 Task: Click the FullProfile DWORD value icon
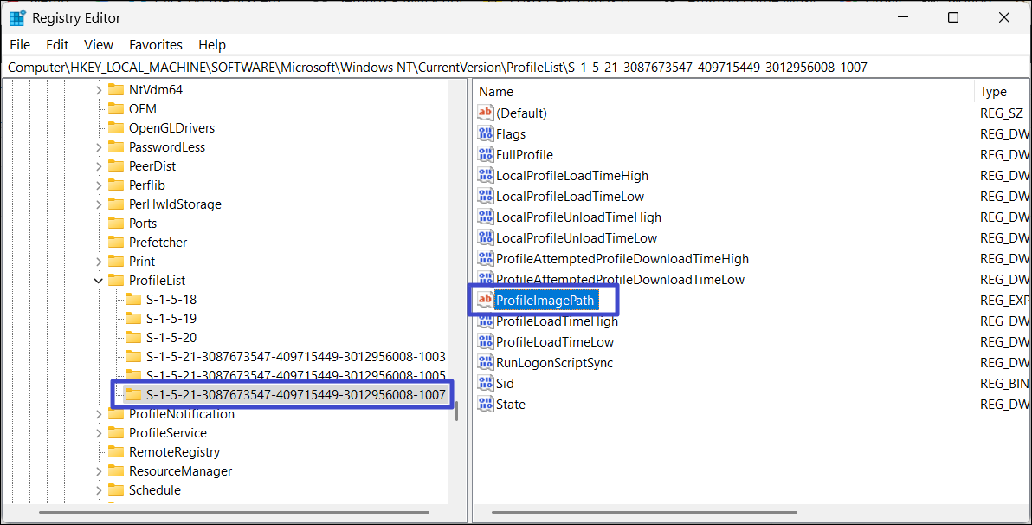point(486,155)
